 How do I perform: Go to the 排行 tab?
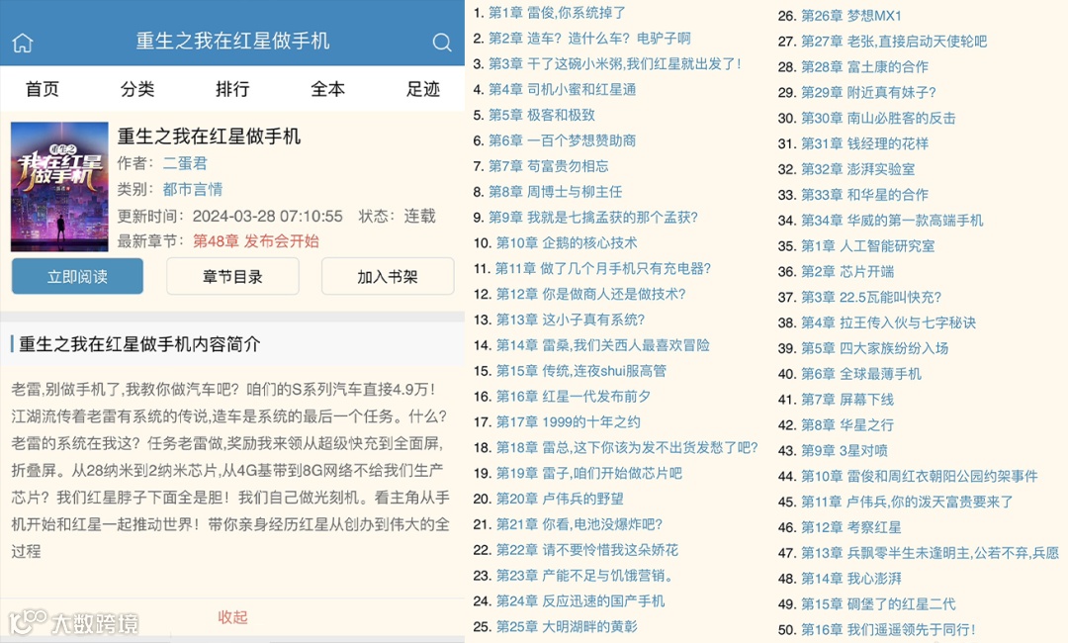coord(232,89)
